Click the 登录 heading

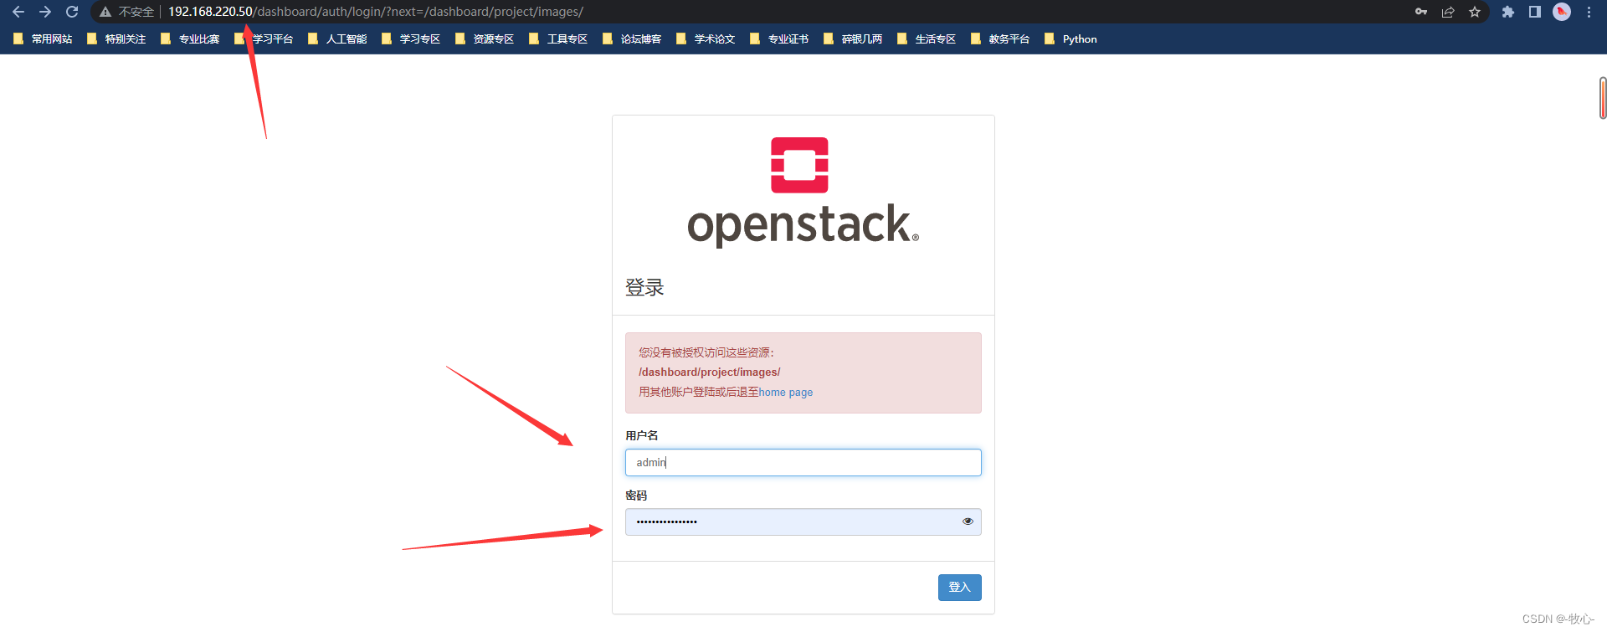[644, 288]
